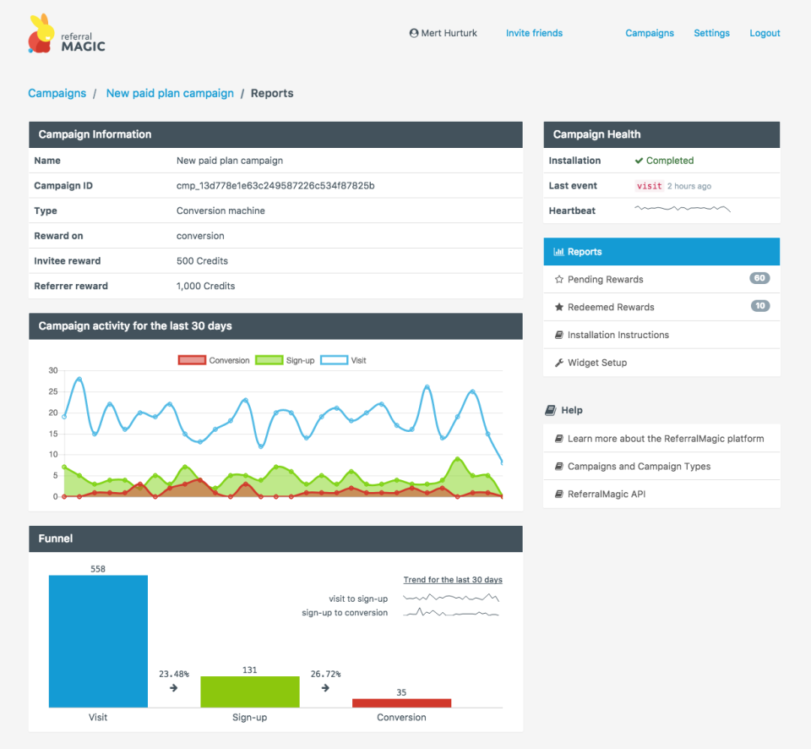The image size is (811, 749).
Task: Toggle the Visit series in the chart legend
Action: pyautogui.click(x=344, y=359)
